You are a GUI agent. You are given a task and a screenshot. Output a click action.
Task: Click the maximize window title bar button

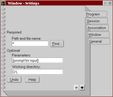(110, 3)
